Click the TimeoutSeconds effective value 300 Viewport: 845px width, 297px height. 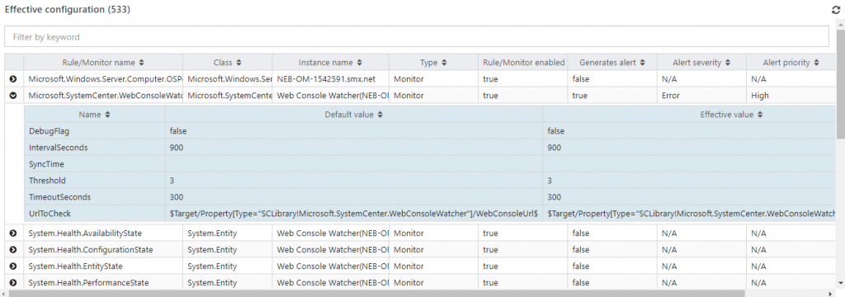554,197
